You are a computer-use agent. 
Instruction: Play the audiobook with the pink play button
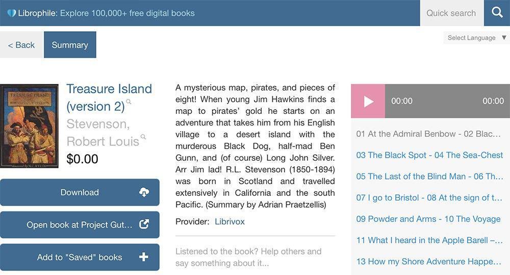pos(368,101)
